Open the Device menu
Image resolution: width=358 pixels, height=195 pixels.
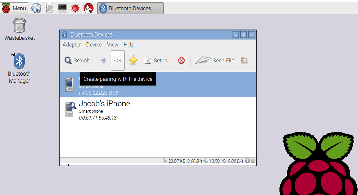pyautogui.click(x=94, y=45)
